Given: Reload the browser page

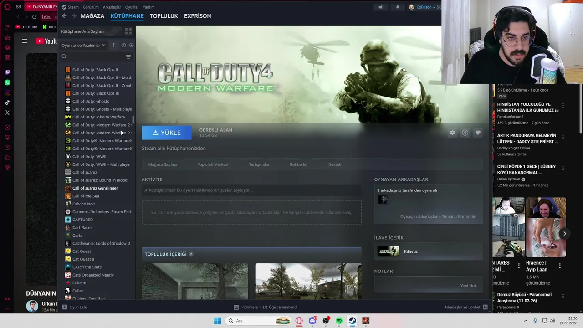Looking at the screenshot, I should pyautogui.click(x=34, y=17).
